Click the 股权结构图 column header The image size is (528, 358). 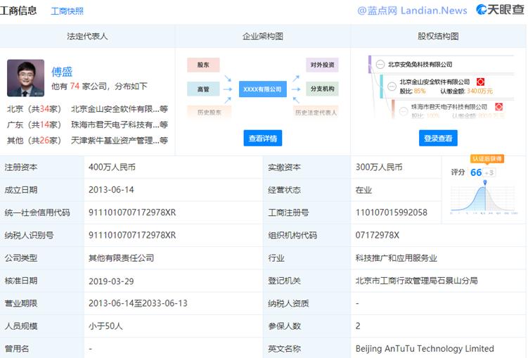click(x=438, y=36)
